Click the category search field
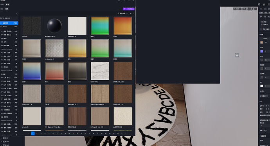Screen dimensions: 270x146 click(9, 18)
